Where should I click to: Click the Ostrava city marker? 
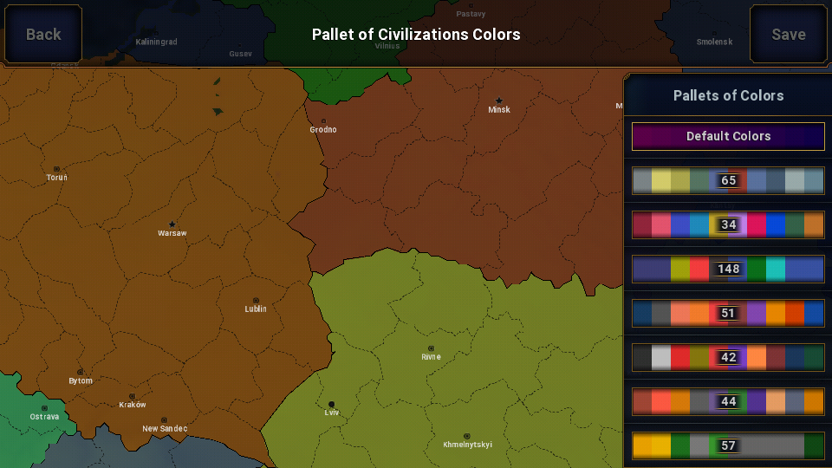pyautogui.click(x=44, y=408)
